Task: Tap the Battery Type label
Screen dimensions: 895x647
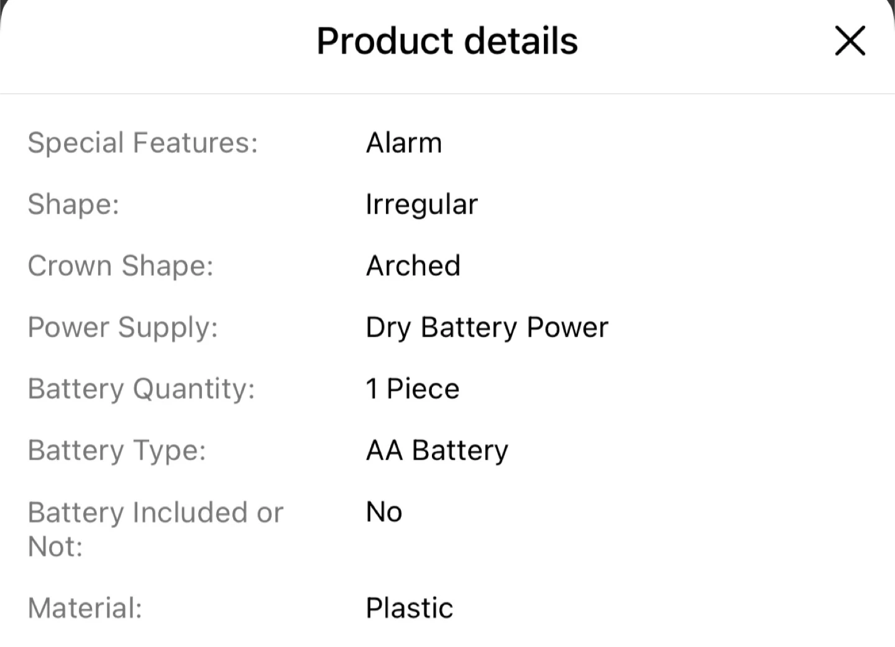Action: pos(117,450)
